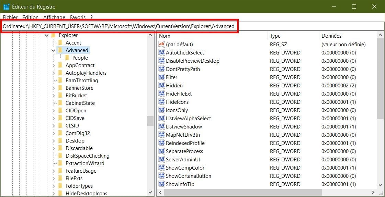Click the People key folder icon
The height and width of the screenshot is (197, 385).
pos(67,58)
